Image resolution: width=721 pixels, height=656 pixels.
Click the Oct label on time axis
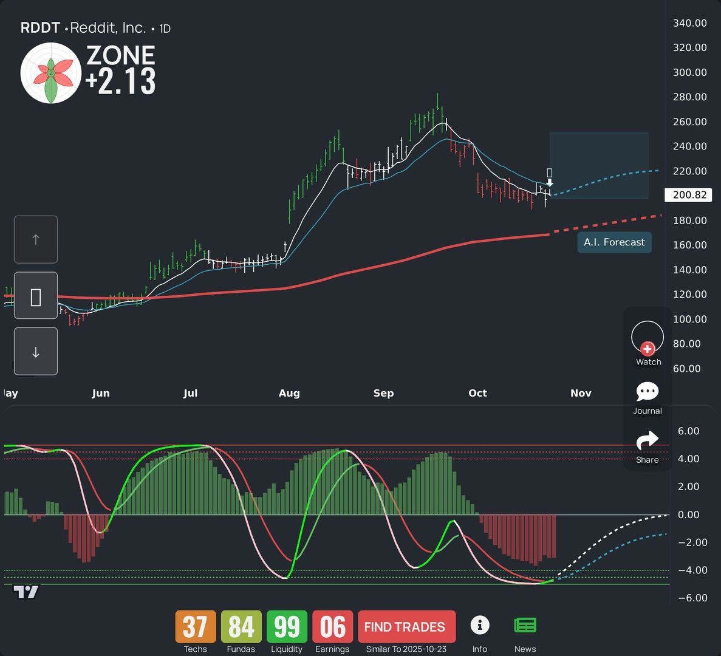coord(477,393)
